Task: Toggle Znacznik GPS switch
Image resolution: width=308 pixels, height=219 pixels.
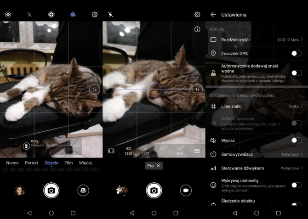Action: (296, 53)
